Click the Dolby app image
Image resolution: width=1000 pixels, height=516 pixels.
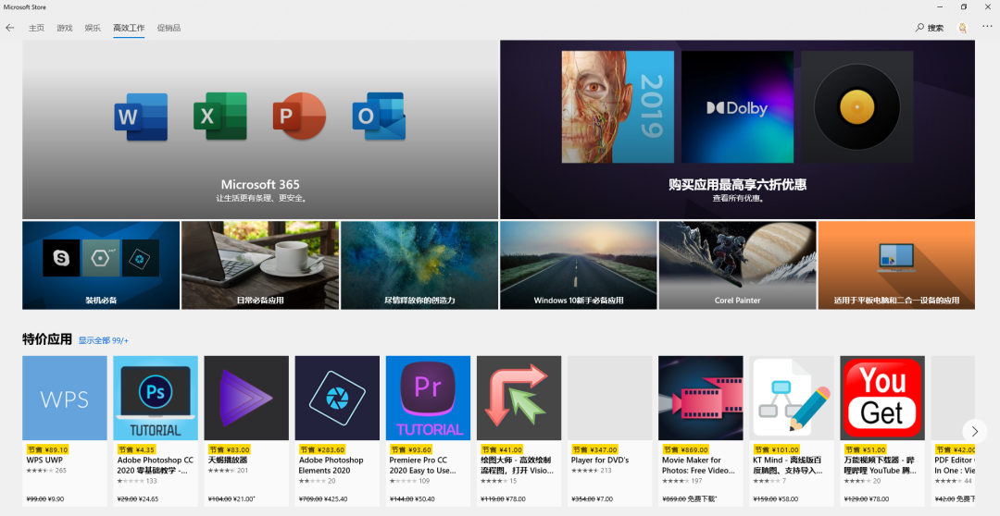tap(737, 107)
